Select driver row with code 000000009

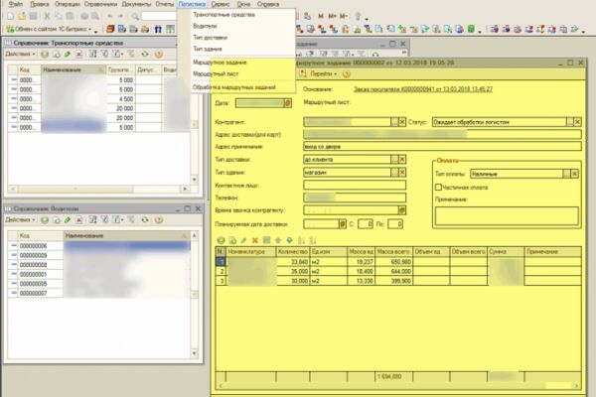98,255
